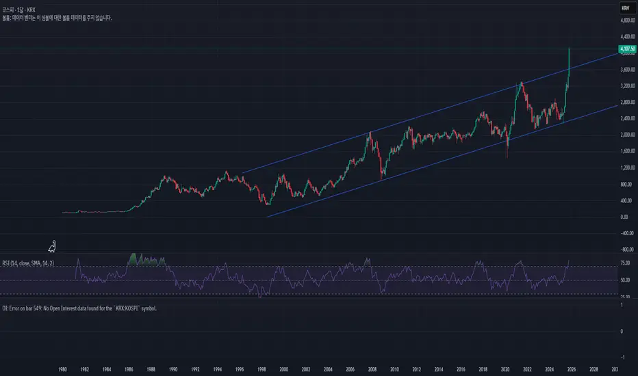Viewport: 638px width, 376px height.
Task: Click the 1,200.00 price axis label
Action: click(628, 167)
